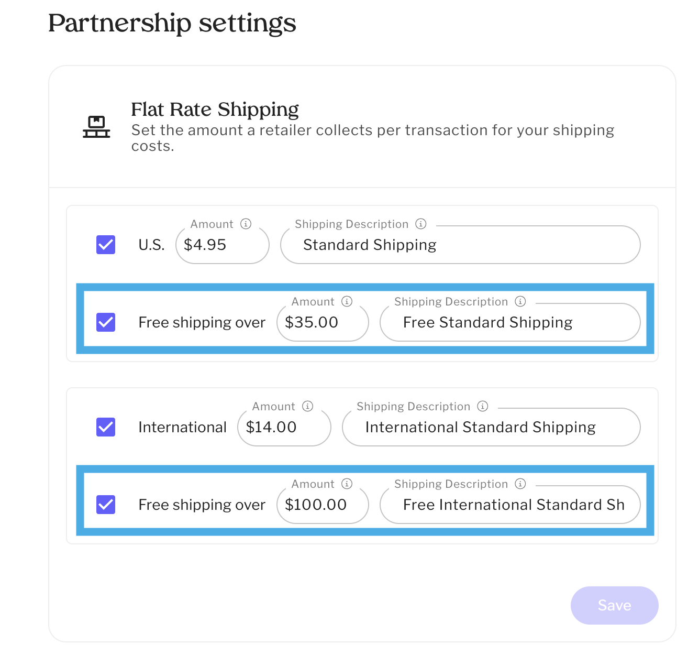Edit the $35.00 free shipping threshold field
This screenshot has height=655, width=688.
point(323,323)
